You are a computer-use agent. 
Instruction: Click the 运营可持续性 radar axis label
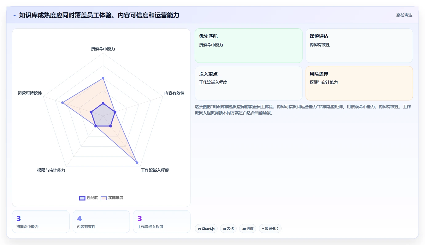click(30, 93)
